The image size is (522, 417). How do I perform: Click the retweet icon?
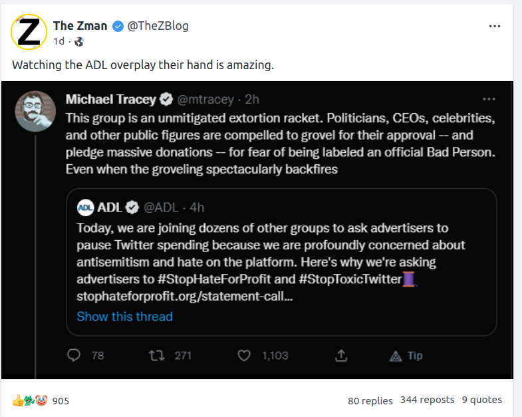[157, 355]
